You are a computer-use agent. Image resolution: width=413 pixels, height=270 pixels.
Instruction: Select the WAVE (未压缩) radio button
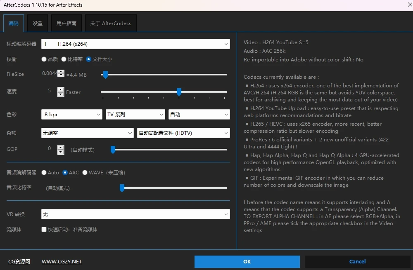coord(85,172)
